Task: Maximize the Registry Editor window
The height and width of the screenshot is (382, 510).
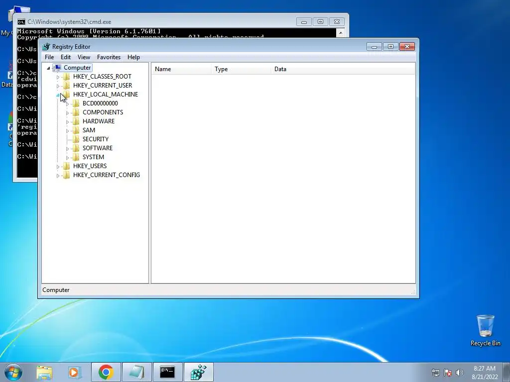Action: click(x=390, y=47)
